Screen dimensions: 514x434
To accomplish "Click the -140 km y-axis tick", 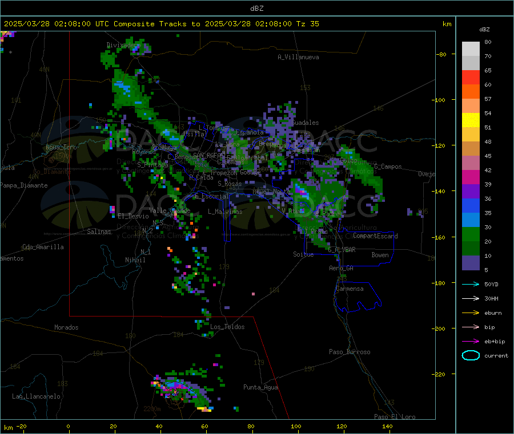I will click(439, 191).
